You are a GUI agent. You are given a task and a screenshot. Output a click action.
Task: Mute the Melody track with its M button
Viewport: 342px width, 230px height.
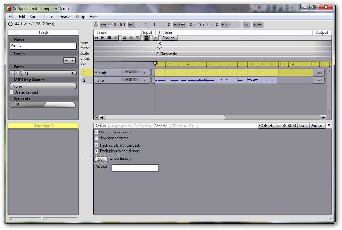click(x=127, y=72)
